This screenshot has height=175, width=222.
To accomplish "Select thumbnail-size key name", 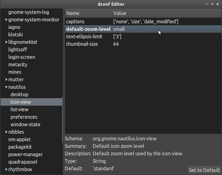I will click(x=82, y=44).
